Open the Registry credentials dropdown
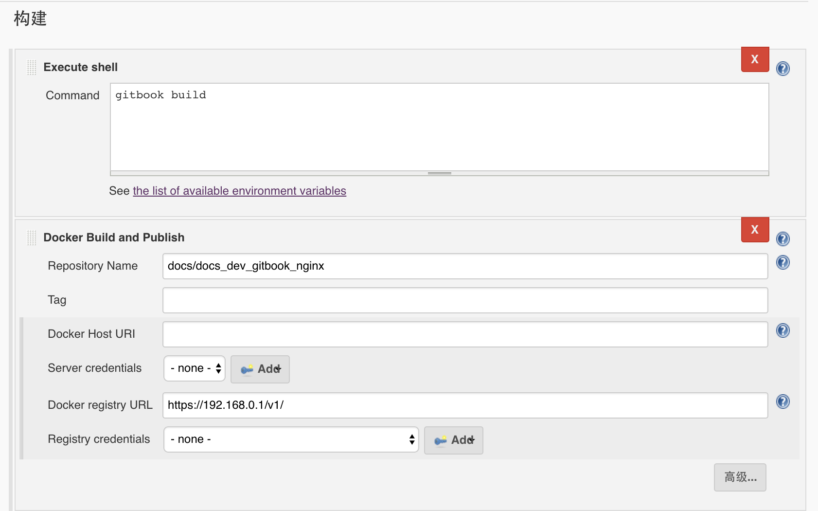This screenshot has height=511, width=818. click(x=291, y=439)
